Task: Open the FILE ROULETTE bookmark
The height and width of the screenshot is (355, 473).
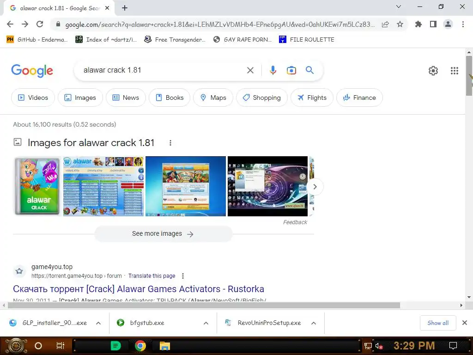Action: (x=307, y=40)
